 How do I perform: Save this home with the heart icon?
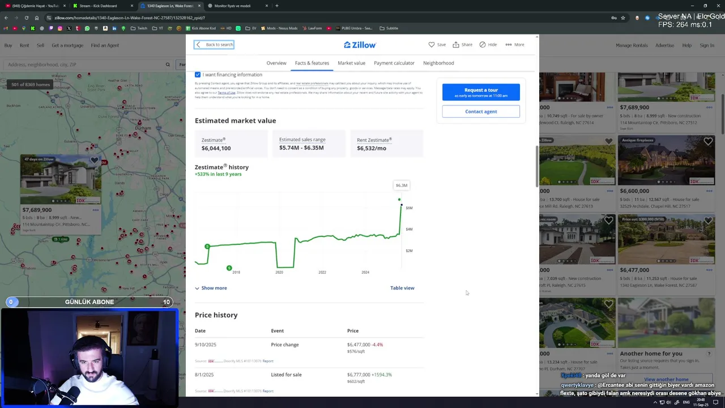click(437, 45)
